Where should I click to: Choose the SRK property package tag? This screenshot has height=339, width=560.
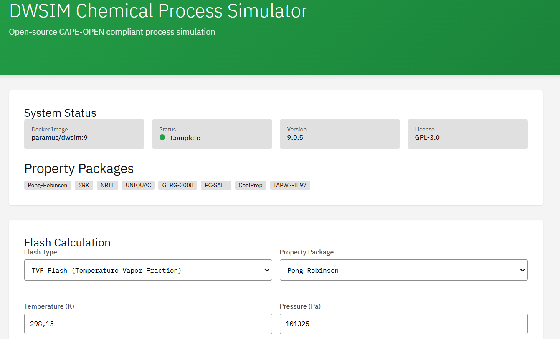tap(84, 185)
